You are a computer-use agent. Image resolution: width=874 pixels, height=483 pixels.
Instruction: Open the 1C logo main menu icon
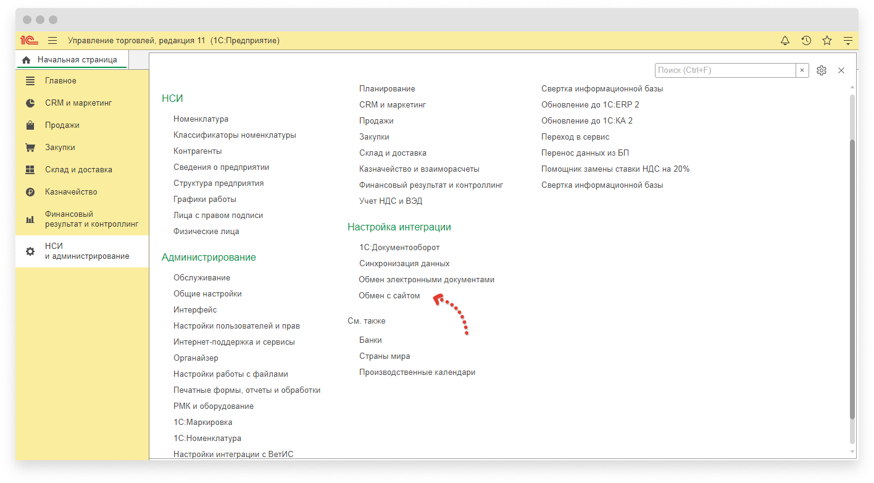tap(30, 41)
